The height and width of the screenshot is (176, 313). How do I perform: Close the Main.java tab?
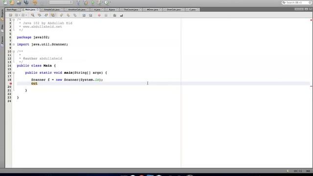click(38, 10)
